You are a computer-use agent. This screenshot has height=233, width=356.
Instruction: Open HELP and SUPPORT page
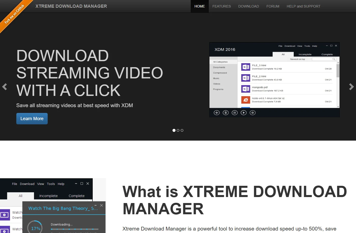303,6
